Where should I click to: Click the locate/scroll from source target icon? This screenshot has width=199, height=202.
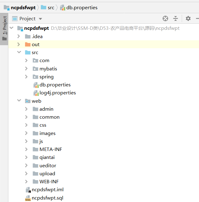(165, 18)
